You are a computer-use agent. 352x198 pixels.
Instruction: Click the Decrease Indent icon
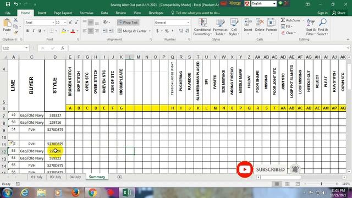(105, 31)
